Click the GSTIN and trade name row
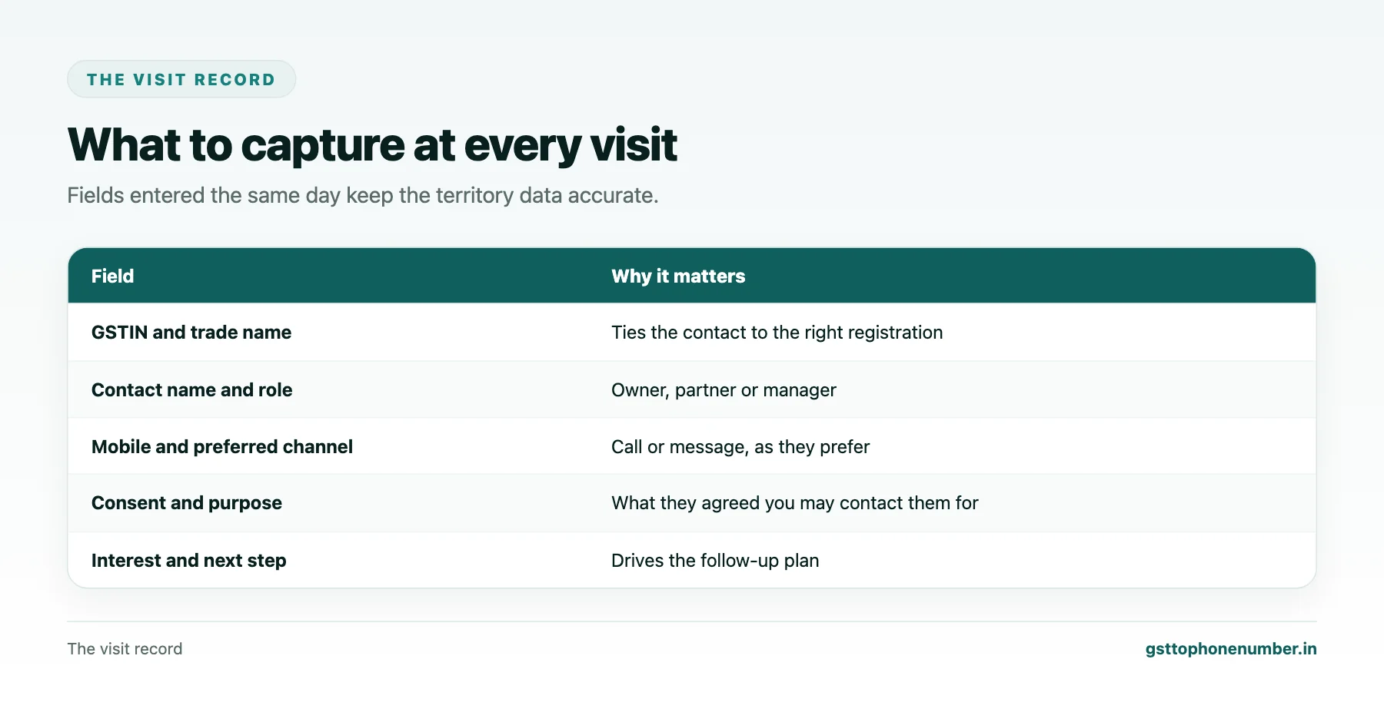1384x712 pixels. [x=692, y=332]
